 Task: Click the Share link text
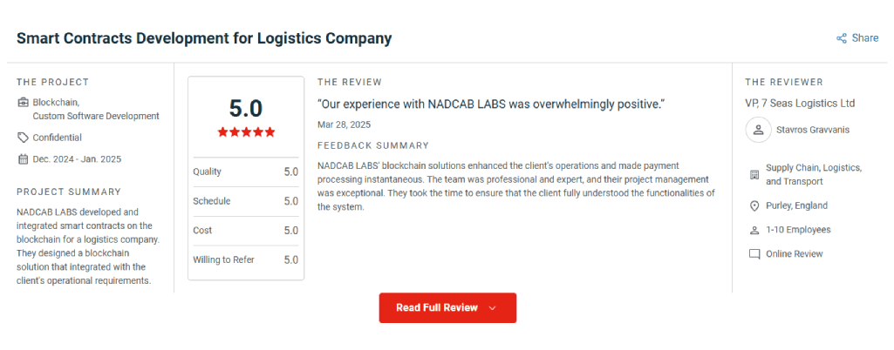click(865, 38)
